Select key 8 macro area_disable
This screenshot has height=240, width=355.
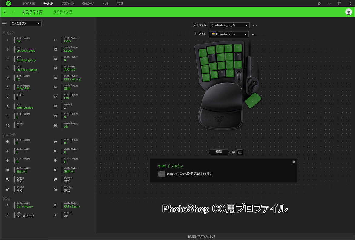25,107
